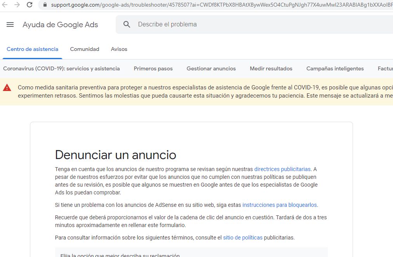The image size is (393, 257).
Task: Open 'instrucciones para bloquearlos' link
Action: tap(280, 205)
